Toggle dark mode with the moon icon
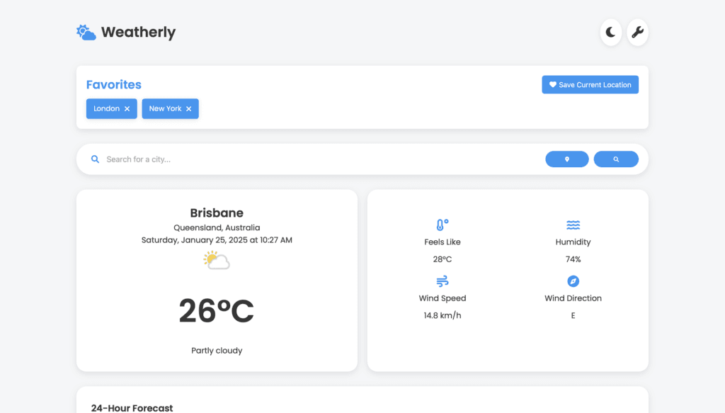This screenshot has width=725, height=413. tap(610, 33)
